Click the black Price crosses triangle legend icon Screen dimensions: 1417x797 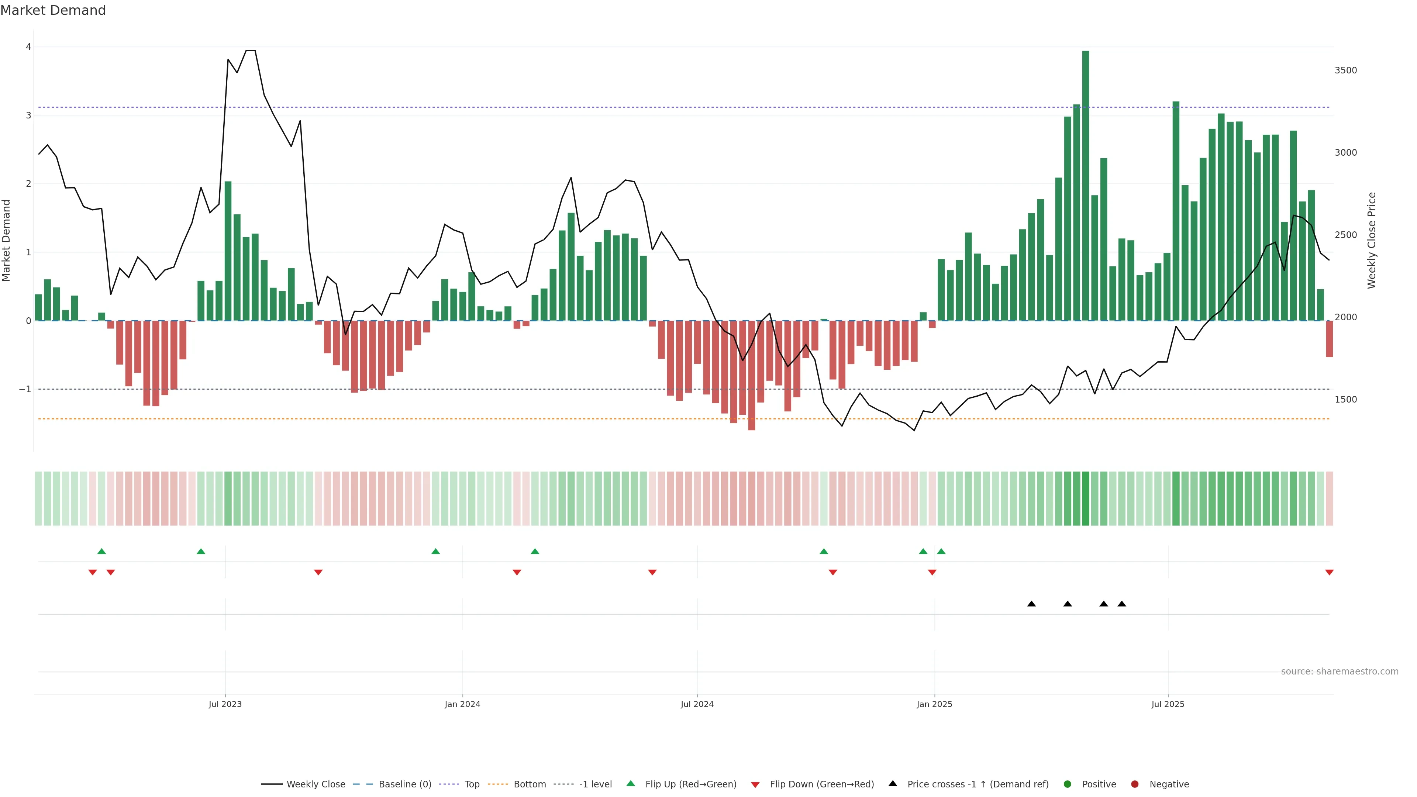coord(893,783)
